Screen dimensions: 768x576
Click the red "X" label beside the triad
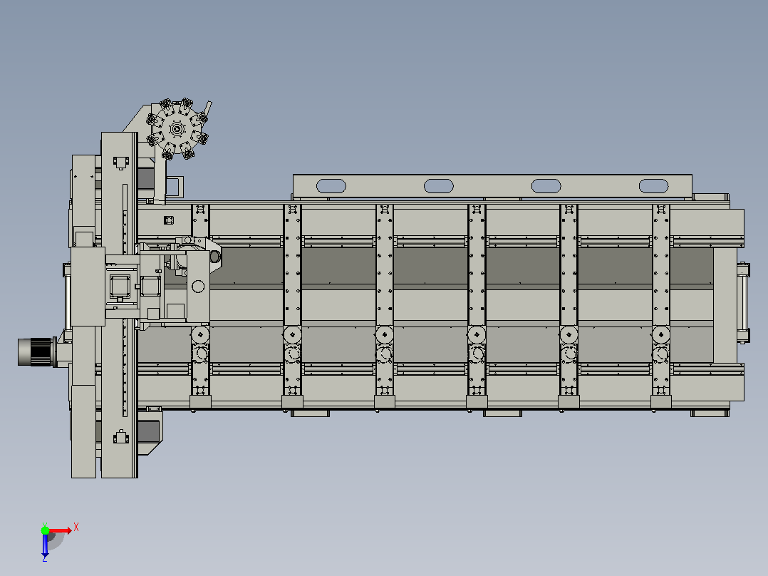[76, 528]
